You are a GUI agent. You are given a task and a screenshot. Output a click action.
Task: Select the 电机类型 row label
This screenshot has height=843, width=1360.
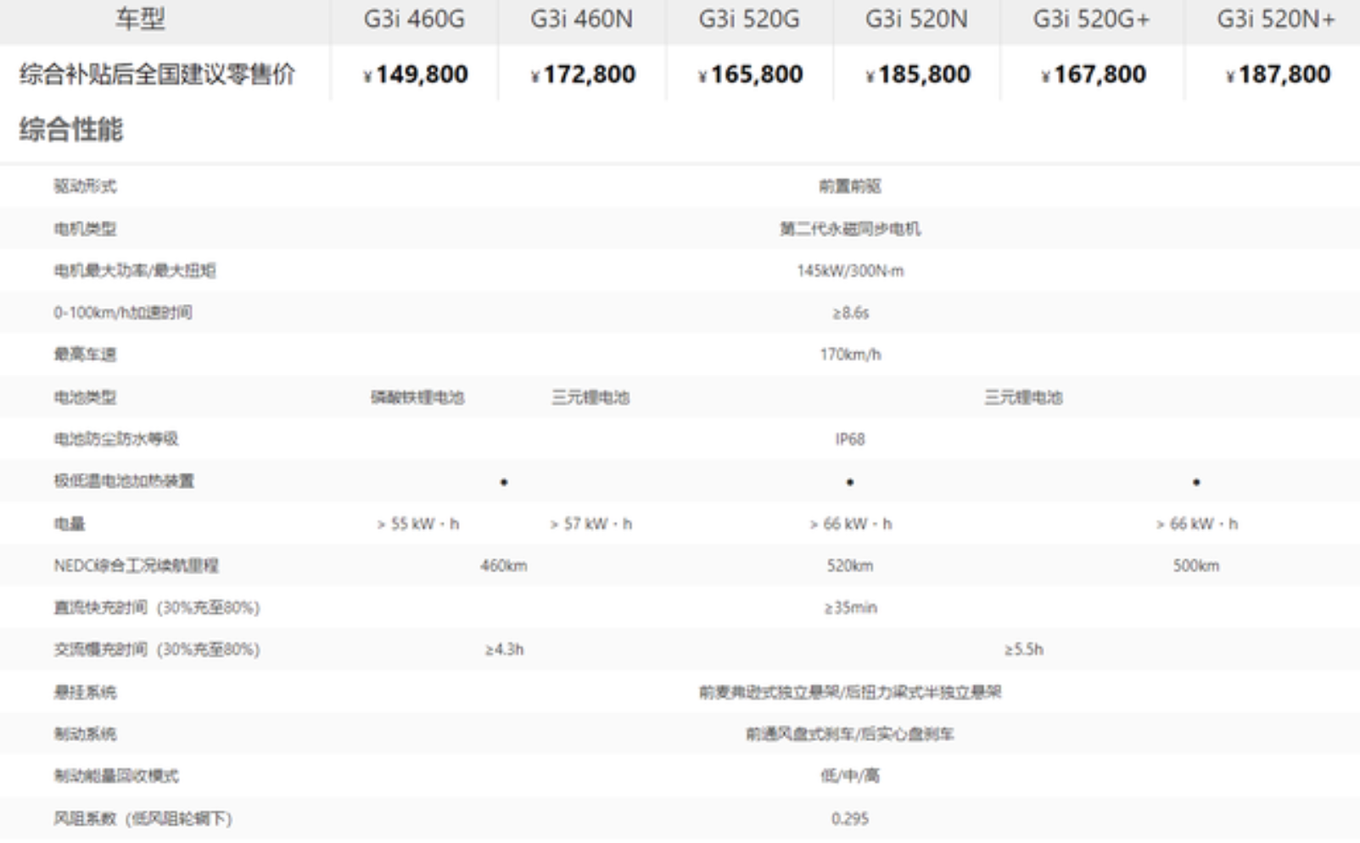[x=85, y=228]
